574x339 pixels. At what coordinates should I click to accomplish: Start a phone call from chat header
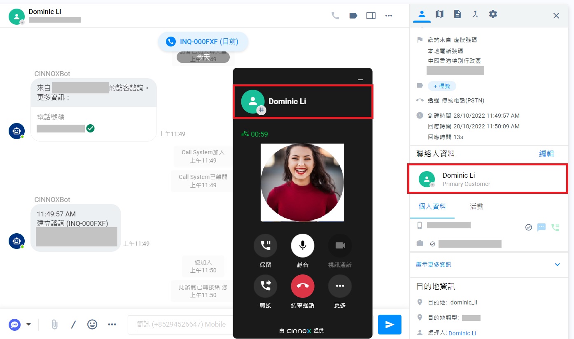[x=336, y=16]
